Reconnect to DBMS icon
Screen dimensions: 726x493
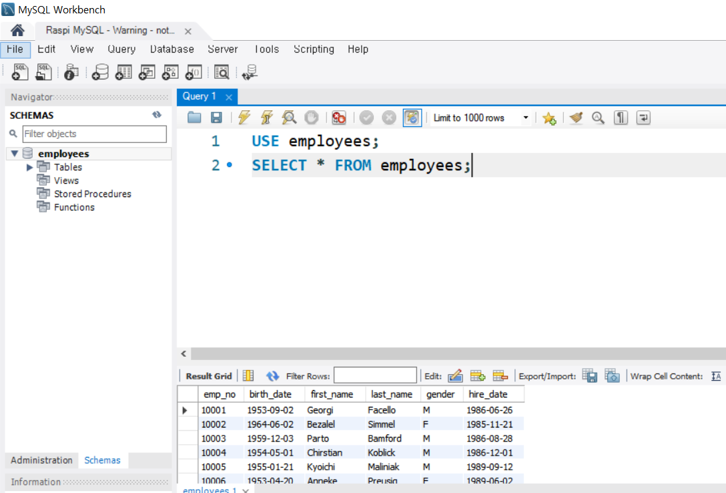click(250, 72)
